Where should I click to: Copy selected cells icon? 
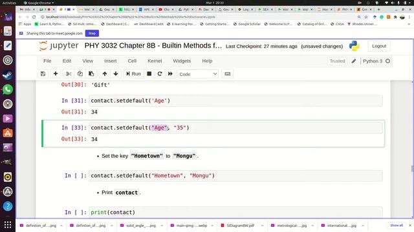(80, 74)
